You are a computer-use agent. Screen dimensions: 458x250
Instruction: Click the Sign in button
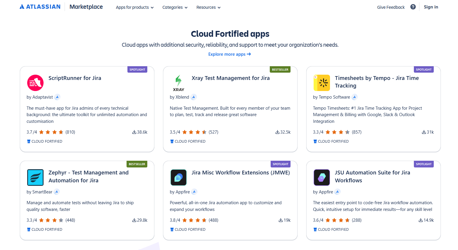pos(431,7)
